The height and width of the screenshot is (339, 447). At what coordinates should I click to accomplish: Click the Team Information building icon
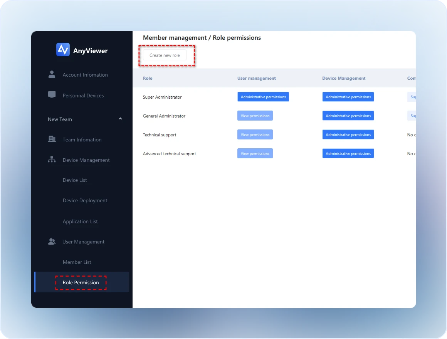click(52, 139)
